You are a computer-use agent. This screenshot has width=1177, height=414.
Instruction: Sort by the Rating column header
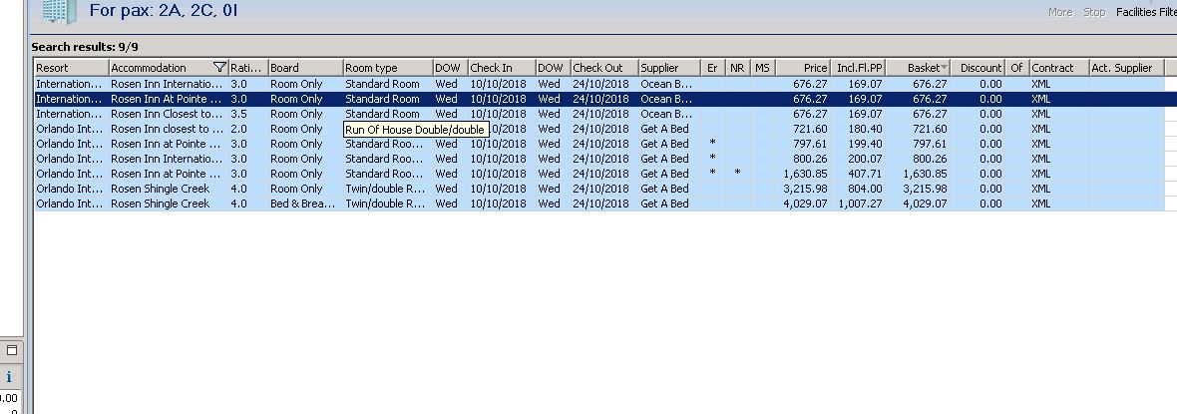pyautogui.click(x=247, y=68)
